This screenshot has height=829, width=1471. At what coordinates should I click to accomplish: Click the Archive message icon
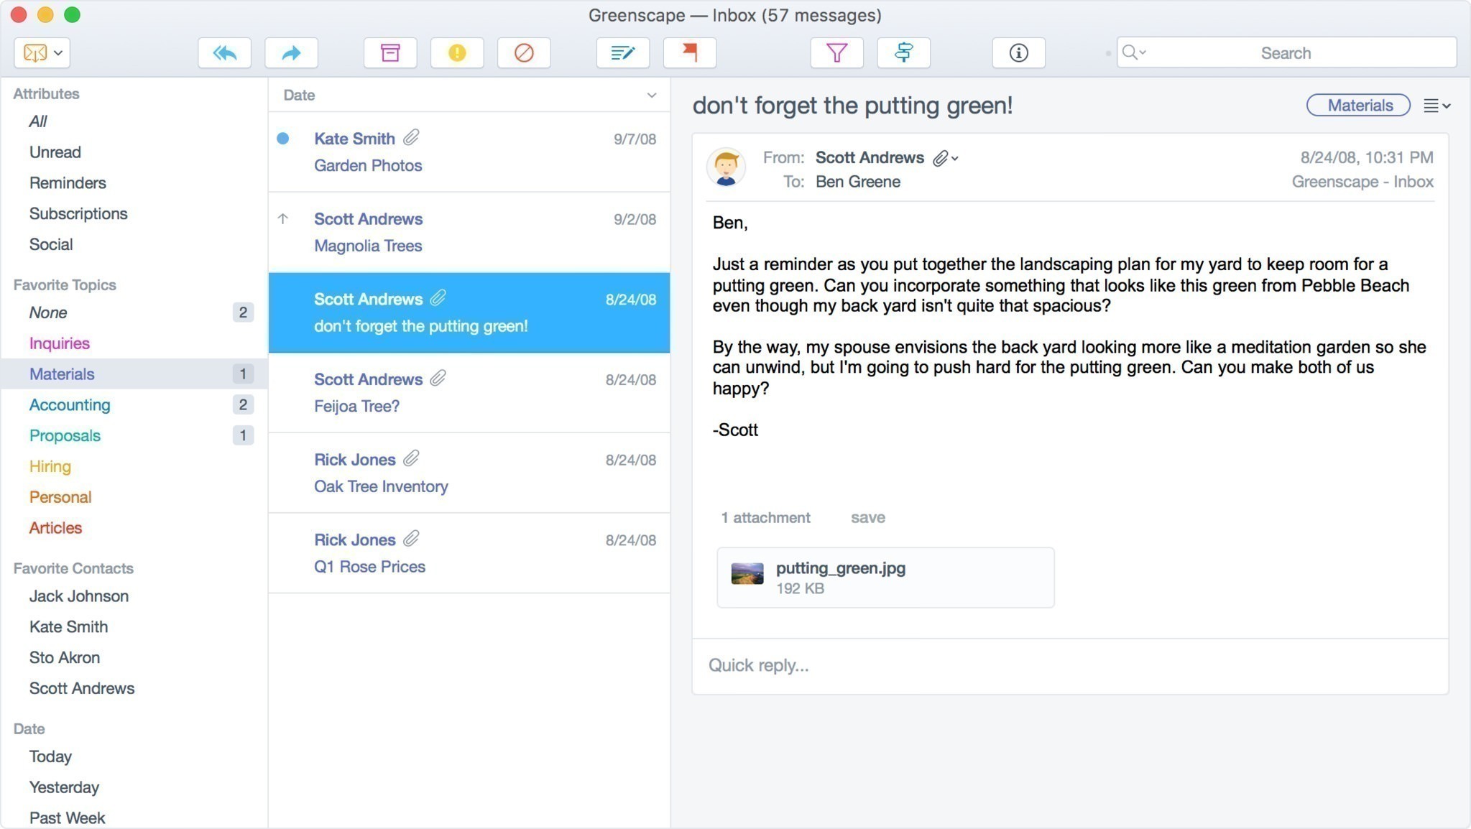pyautogui.click(x=389, y=52)
